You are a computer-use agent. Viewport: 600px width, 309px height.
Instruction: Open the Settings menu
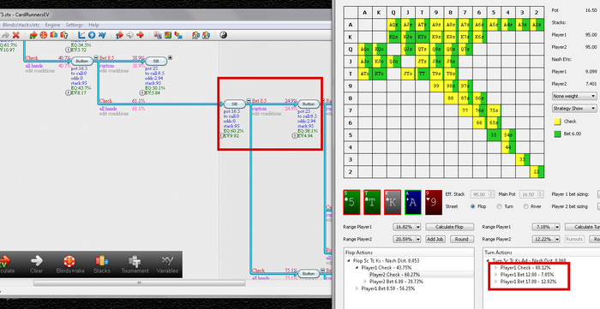[75, 25]
